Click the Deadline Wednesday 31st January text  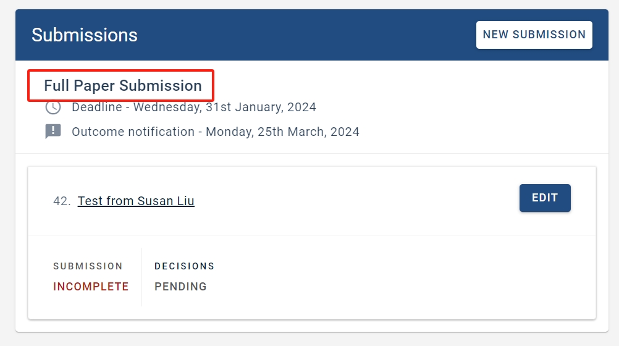(194, 107)
